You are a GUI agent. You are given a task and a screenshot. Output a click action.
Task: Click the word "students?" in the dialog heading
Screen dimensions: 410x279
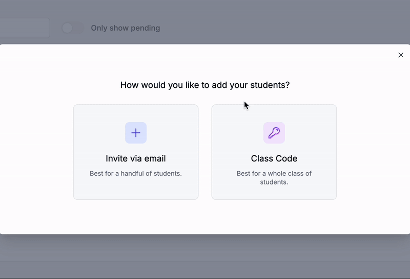(270, 85)
